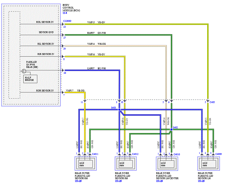Select the C4011 connector label
225x188 pixels.
95,154
